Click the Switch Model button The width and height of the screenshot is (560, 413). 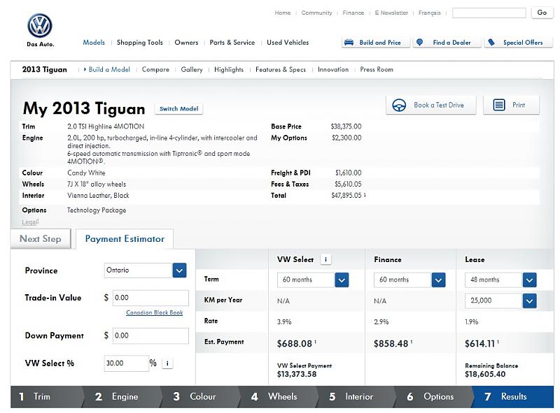[x=179, y=109]
